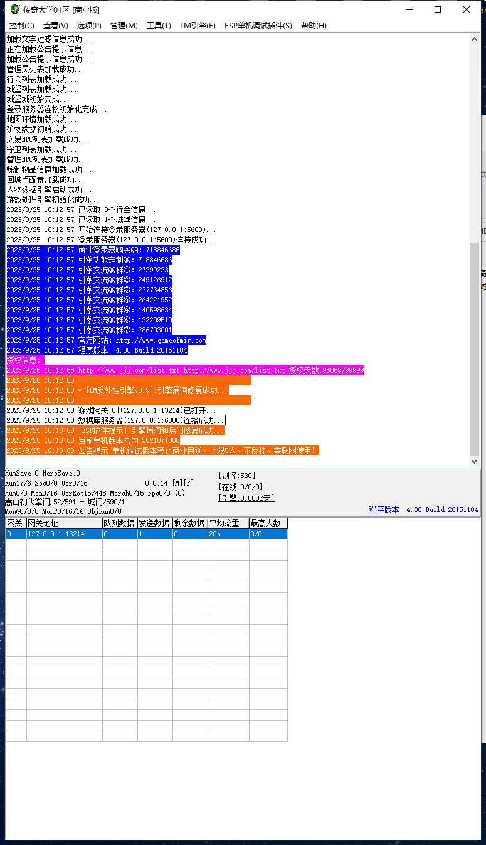Click the MonG0/0/0 MonP0/16/16 status text

[x=63, y=512]
